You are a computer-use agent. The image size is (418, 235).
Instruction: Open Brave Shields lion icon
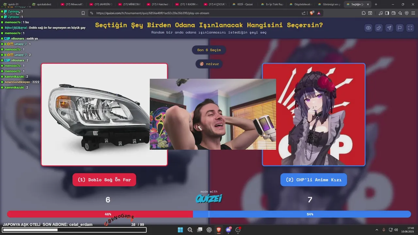pyautogui.click(x=312, y=13)
